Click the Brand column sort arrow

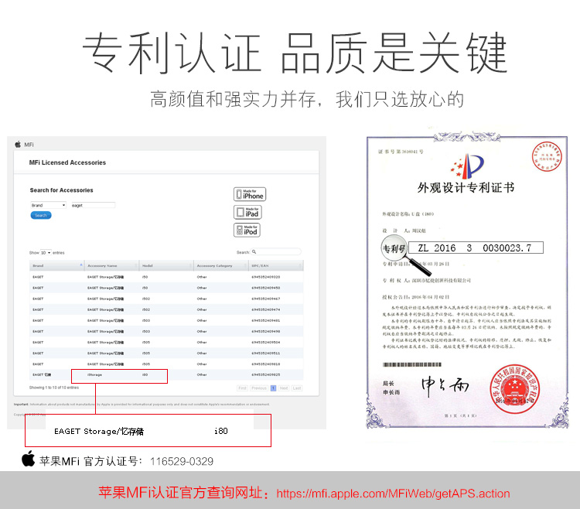click(x=81, y=265)
